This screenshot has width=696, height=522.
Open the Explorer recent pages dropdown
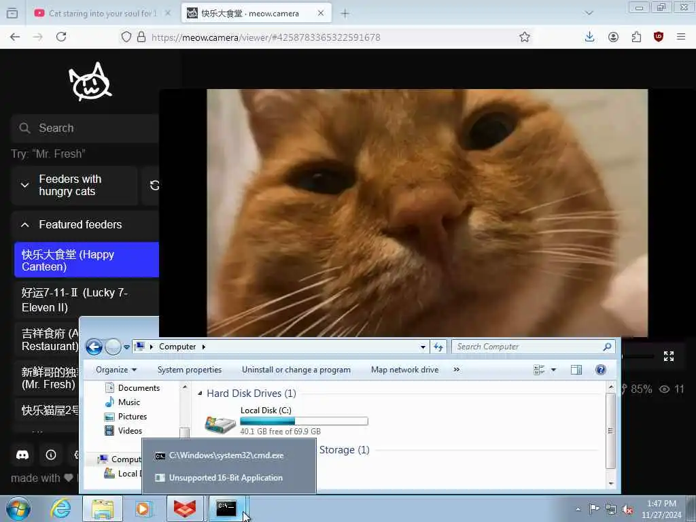tap(126, 347)
